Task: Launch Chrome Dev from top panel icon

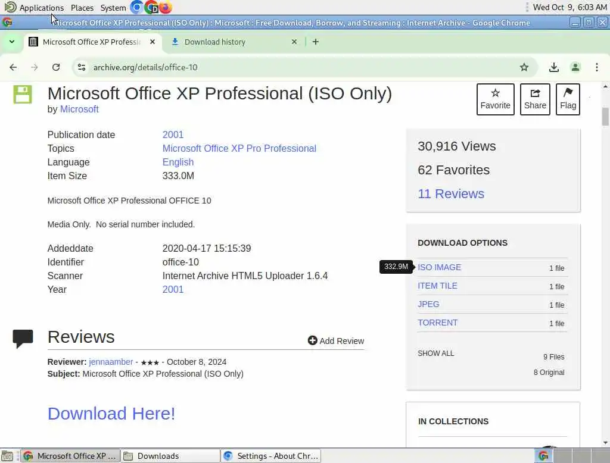Action: click(151, 7)
